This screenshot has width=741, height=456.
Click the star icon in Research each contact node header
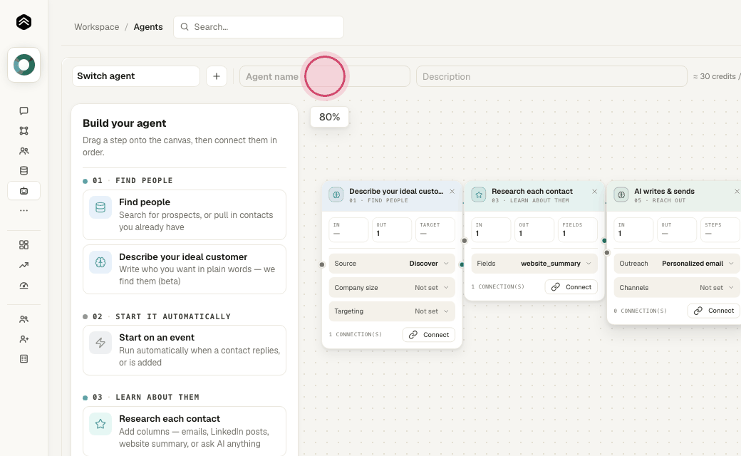pos(478,195)
